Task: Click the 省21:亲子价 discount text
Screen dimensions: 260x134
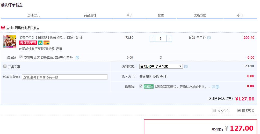Action: pyautogui.click(x=197, y=38)
